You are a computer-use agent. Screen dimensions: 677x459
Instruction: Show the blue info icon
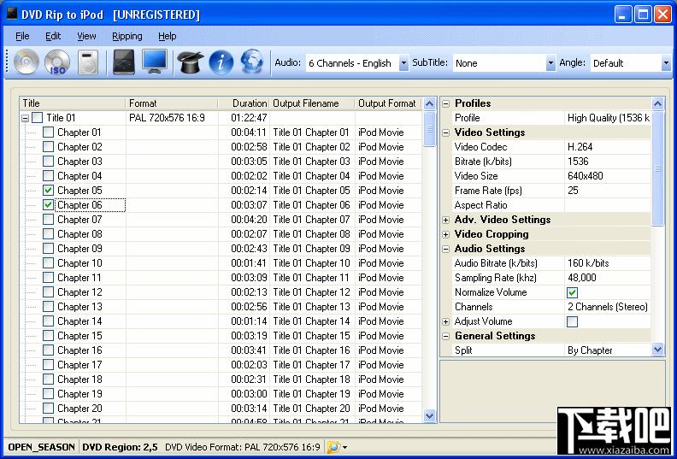221,62
